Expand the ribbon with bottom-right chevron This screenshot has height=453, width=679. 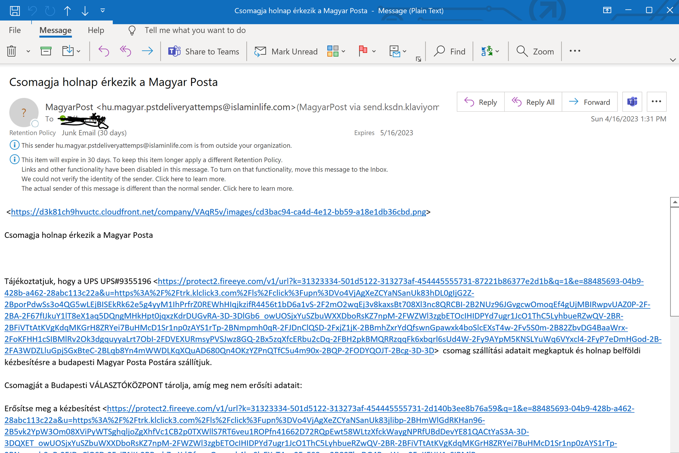673,60
